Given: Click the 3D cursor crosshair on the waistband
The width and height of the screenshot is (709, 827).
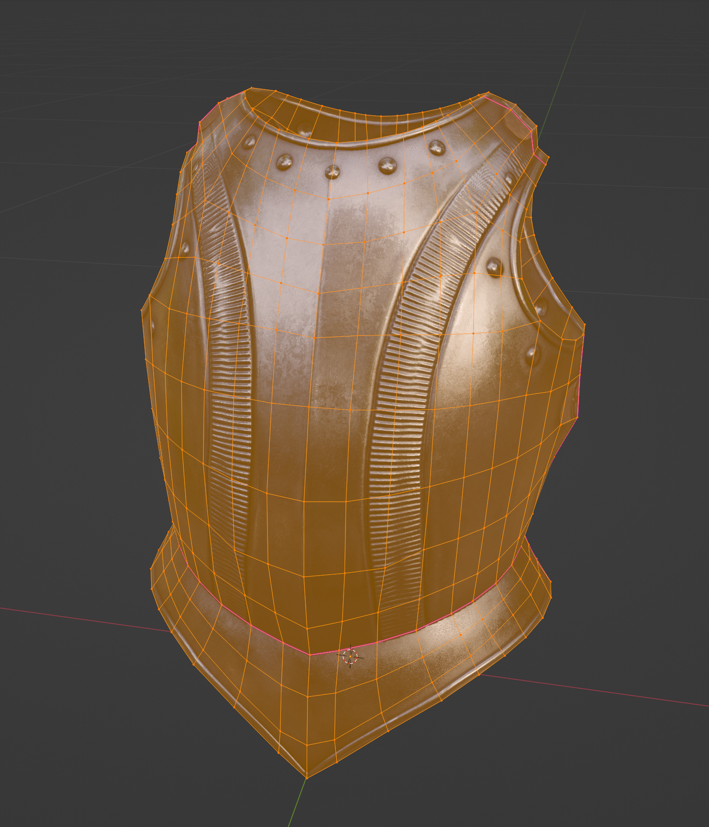Looking at the screenshot, I should 350,656.
